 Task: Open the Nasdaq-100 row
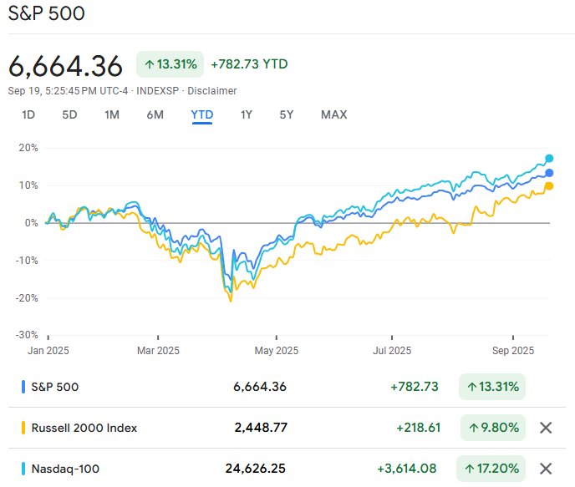(x=65, y=469)
